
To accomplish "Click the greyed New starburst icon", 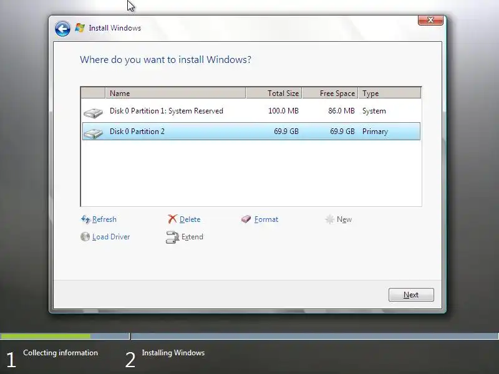I will tap(330, 219).
